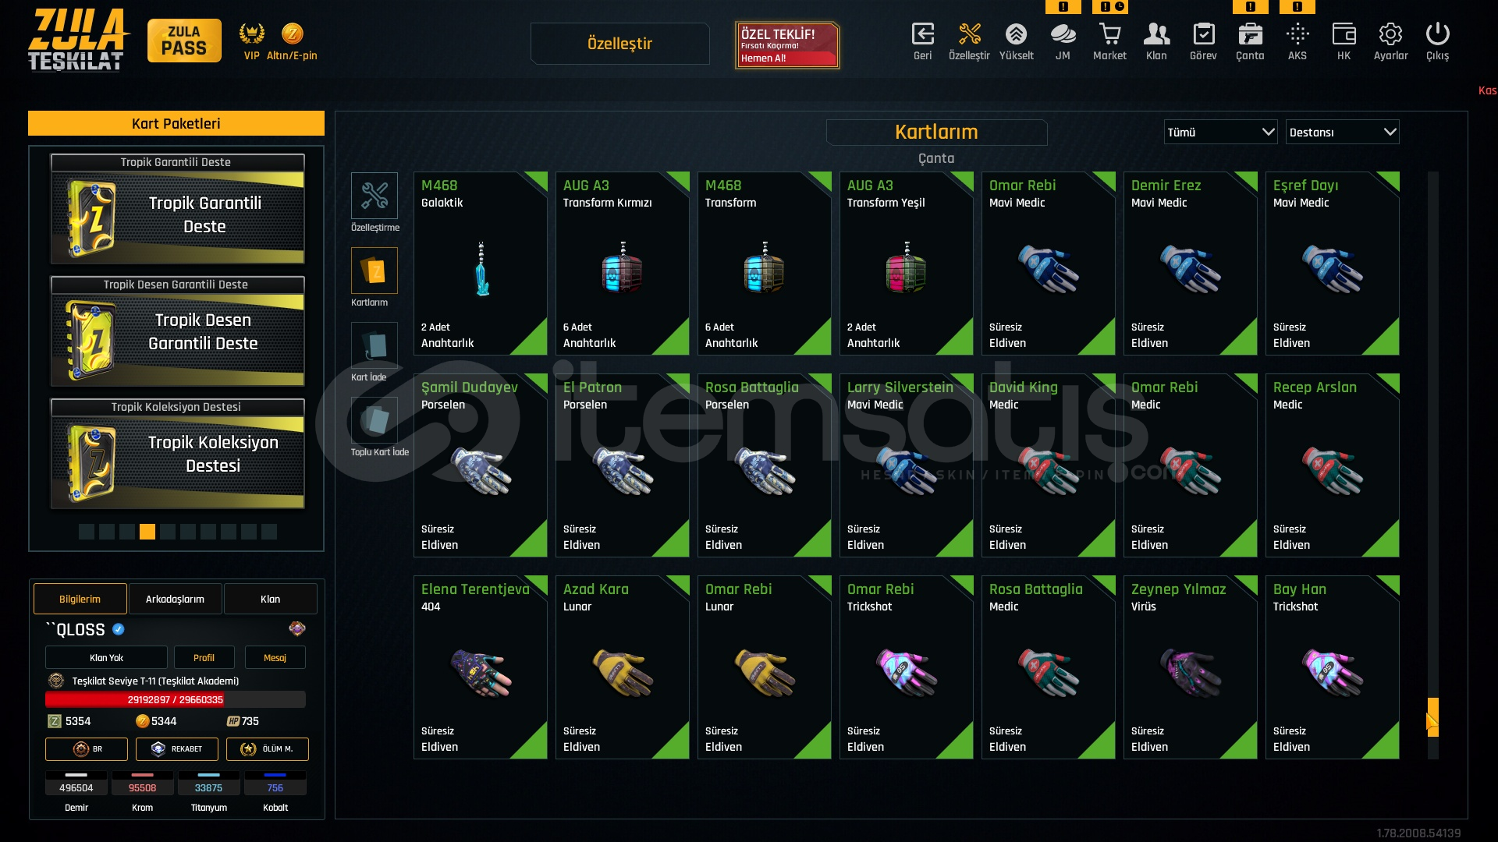Open the Görev tasks icon
Screen dimensions: 1498x842
tap(1203, 35)
